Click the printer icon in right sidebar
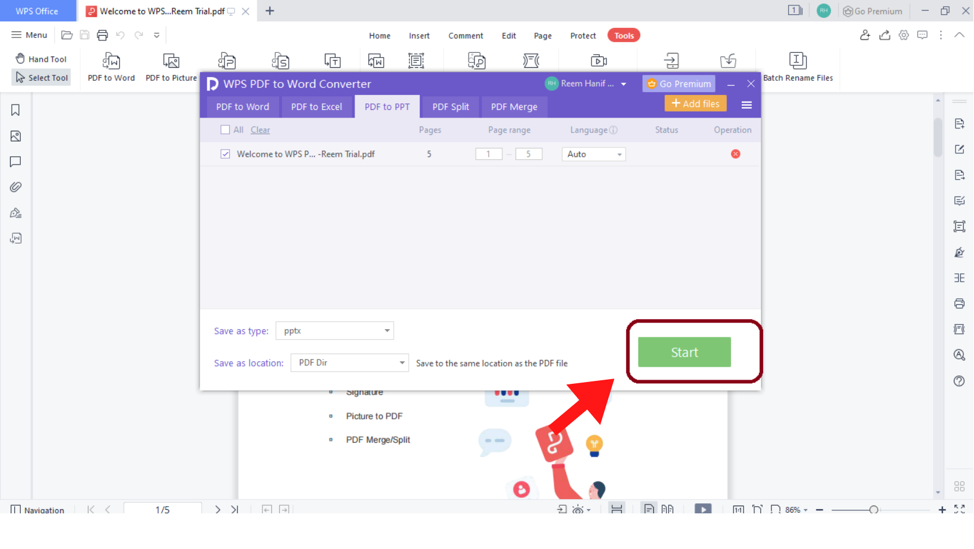Image resolution: width=974 pixels, height=549 pixels. pos(959,304)
